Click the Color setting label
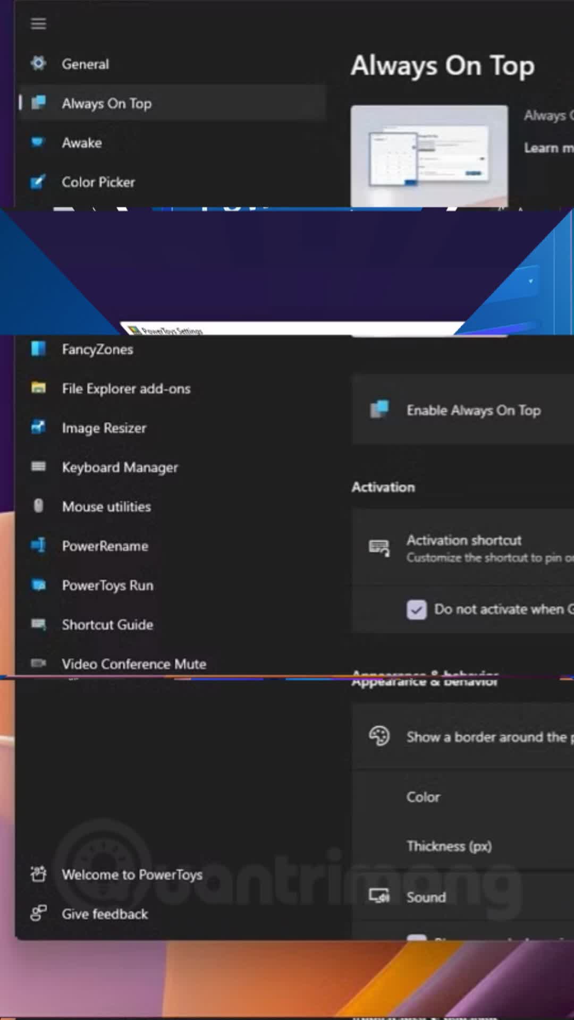 pos(423,797)
